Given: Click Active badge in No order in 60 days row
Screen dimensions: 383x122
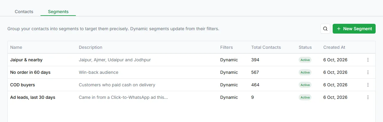Looking at the screenshot, I should tap(305, 72).
